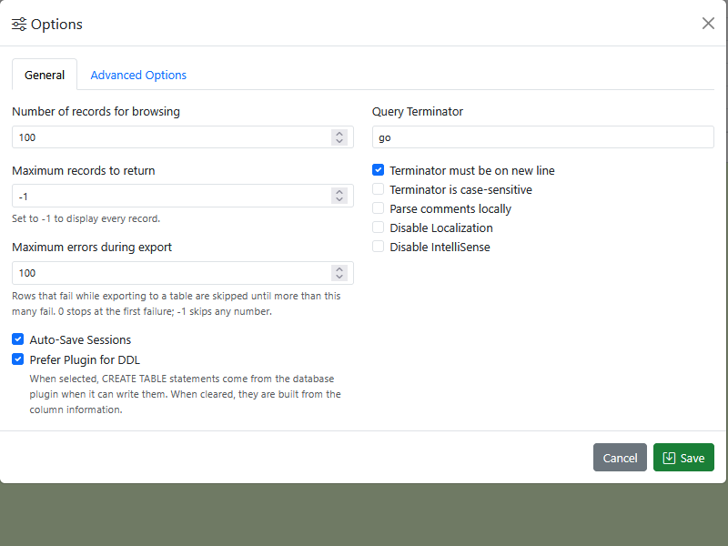The height and width of the screenshot is (546, 728).
Task: Increase Number of records for browsing value
Action: click(x=339, y=133)
